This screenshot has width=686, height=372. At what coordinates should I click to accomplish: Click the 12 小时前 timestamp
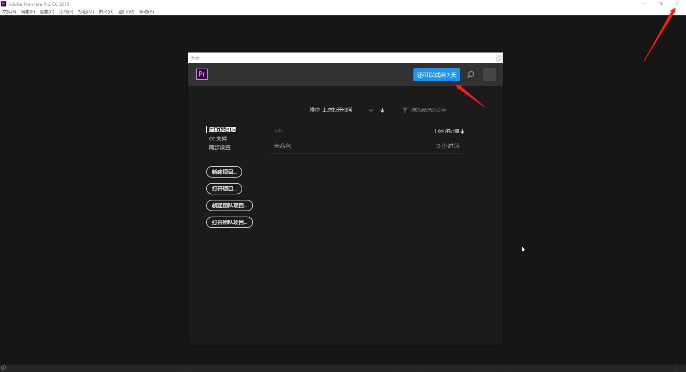447,146
